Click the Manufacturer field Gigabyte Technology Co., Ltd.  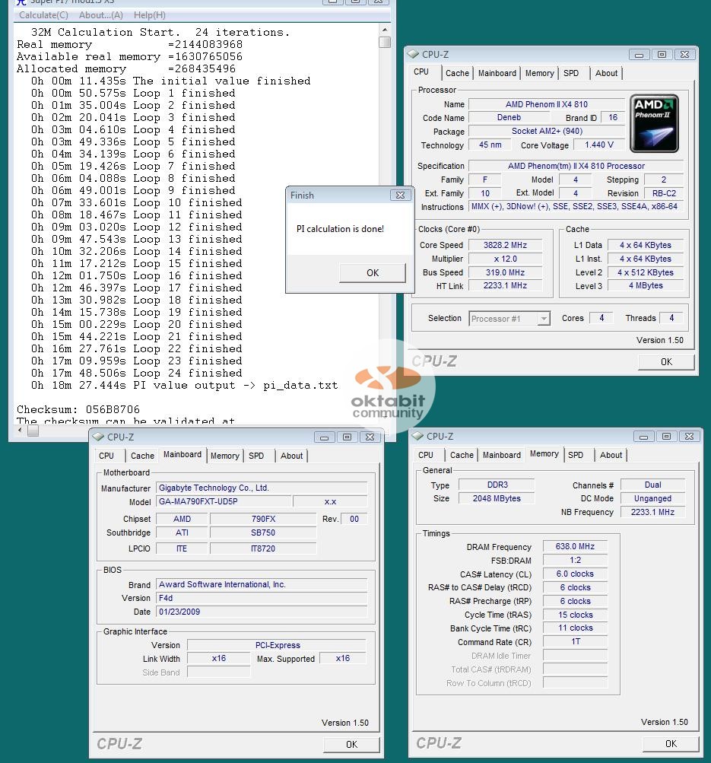click(x=262, y=488)
